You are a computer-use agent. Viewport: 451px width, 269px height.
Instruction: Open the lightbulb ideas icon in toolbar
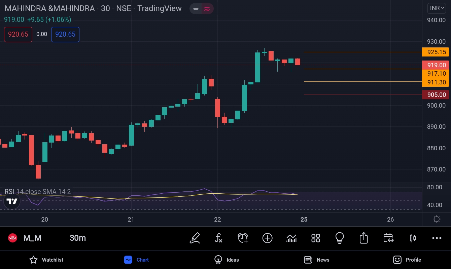[x=340, y=238]
